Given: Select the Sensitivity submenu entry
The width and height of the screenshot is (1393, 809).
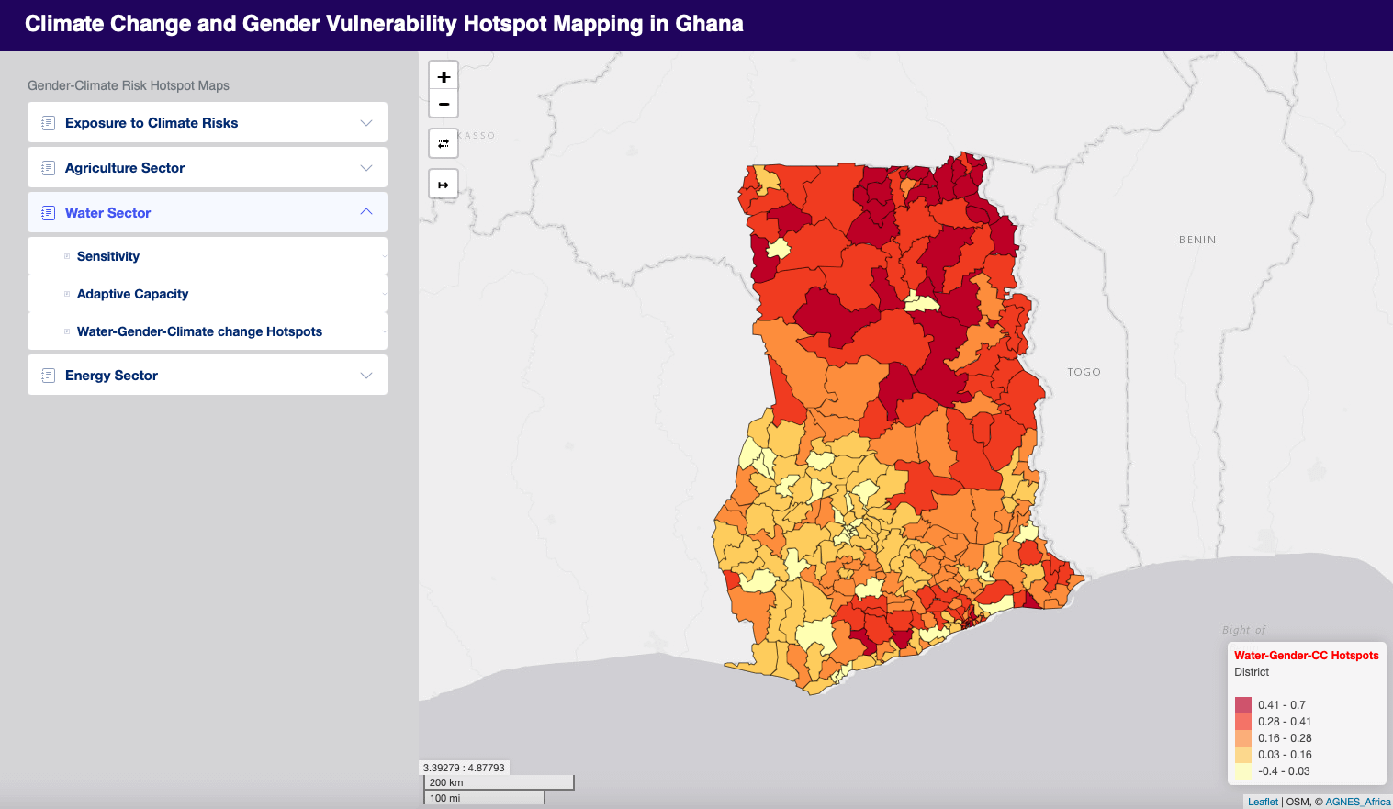Looking at the screenshot, I should (x=107, y=256).
